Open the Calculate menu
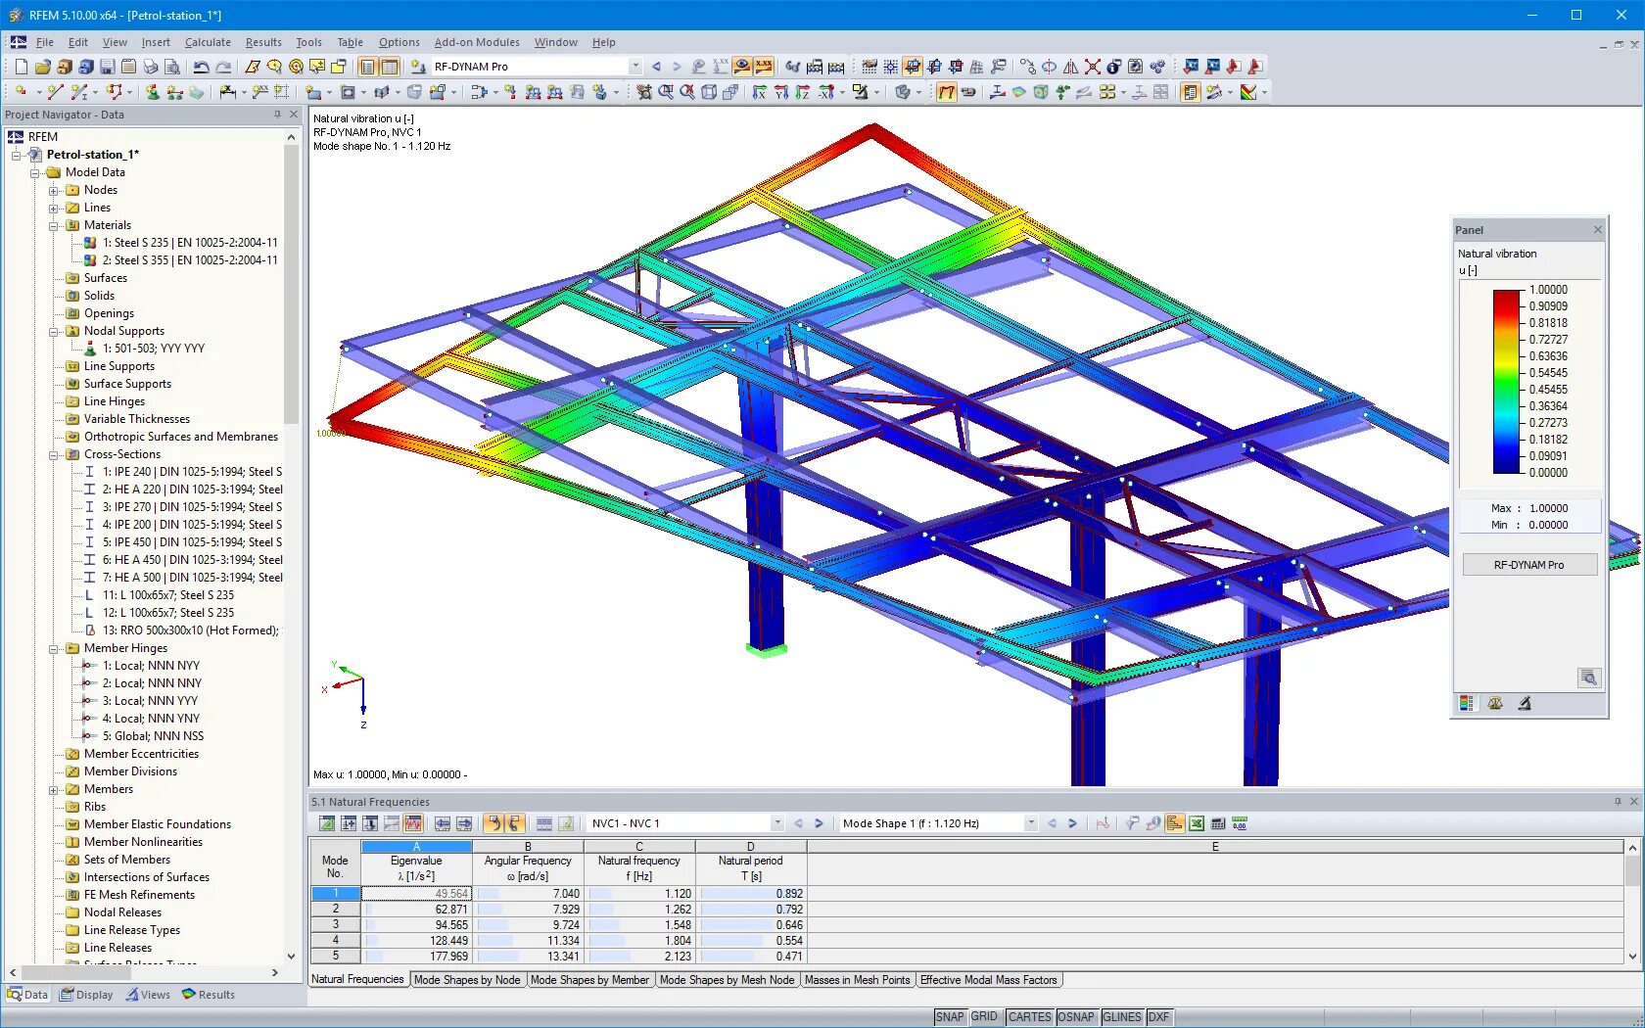The height and width of the screenshot is (1028, 1645). (208, 42)
